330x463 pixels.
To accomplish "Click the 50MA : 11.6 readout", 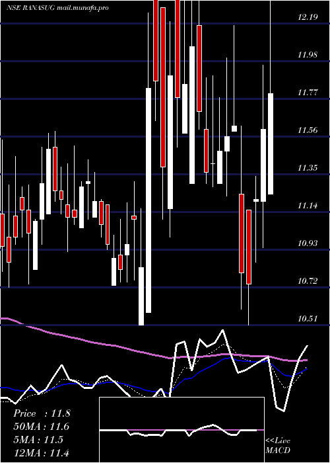I will [x=41, y=427].
